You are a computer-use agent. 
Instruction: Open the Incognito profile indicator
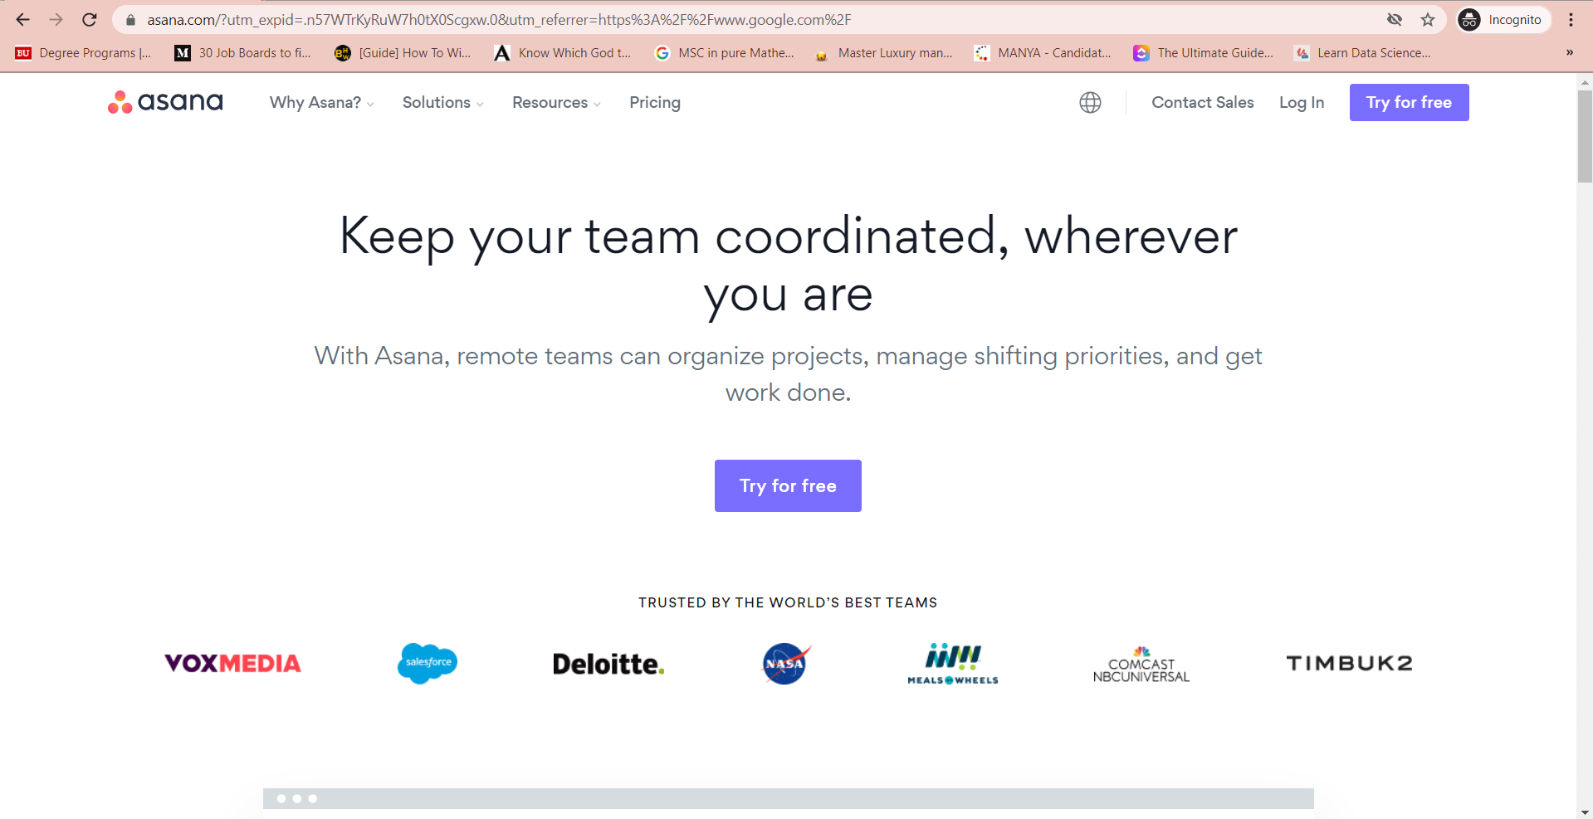tap(1503, 20)
